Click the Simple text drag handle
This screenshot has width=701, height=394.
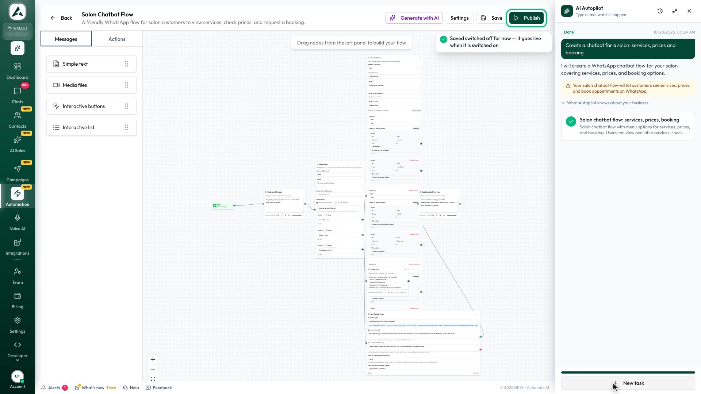point(127,64)
